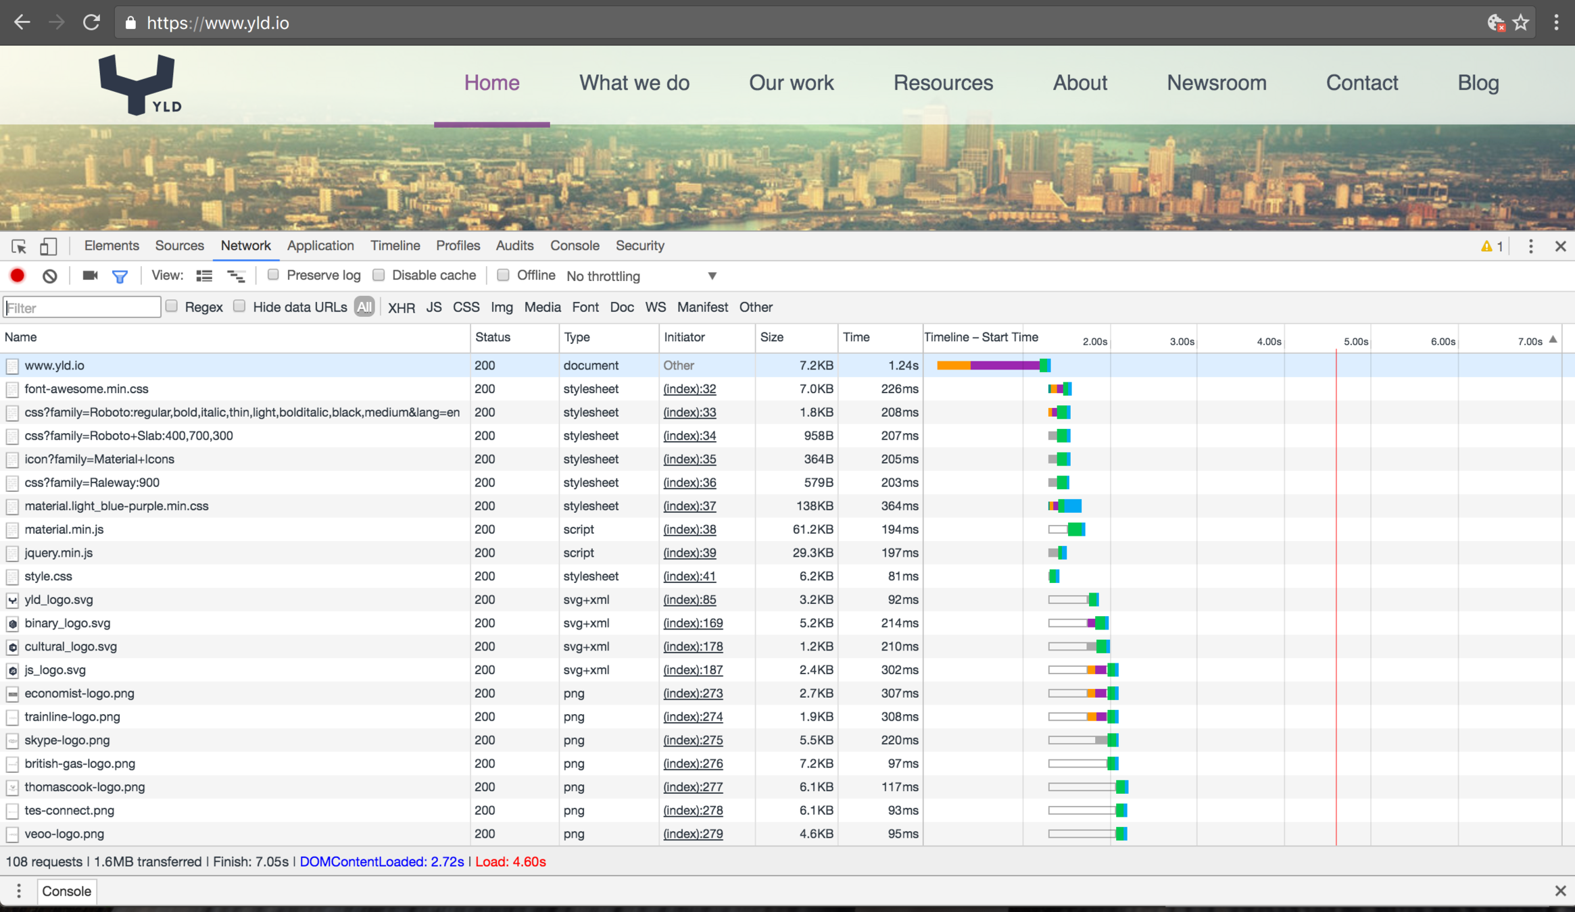This screenshot has width=1575, height=912.
Task: Tick the Offline checkbox
Action: click(503, 275)
